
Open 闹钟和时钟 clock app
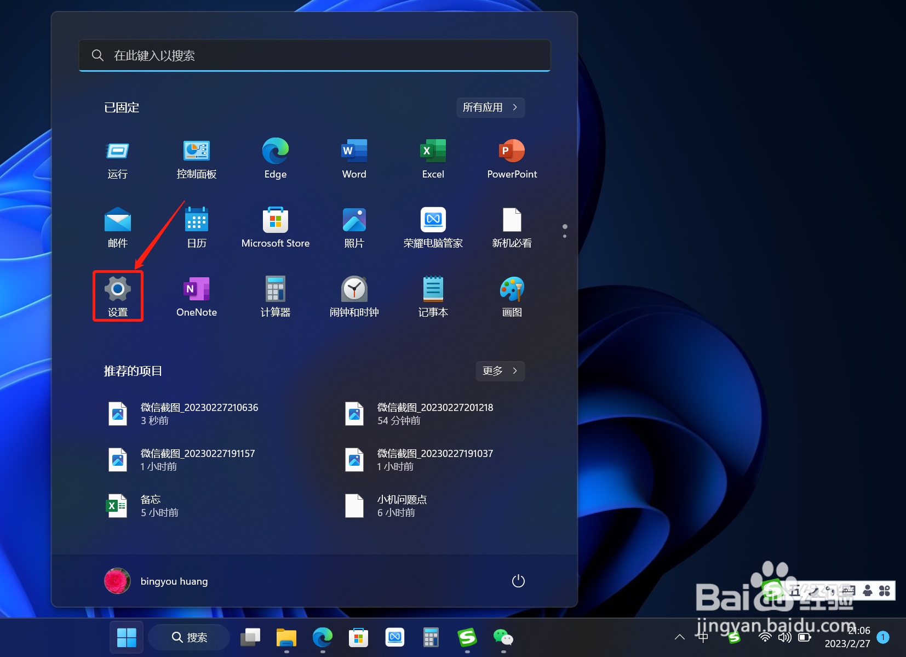click(x=354, y=298)
